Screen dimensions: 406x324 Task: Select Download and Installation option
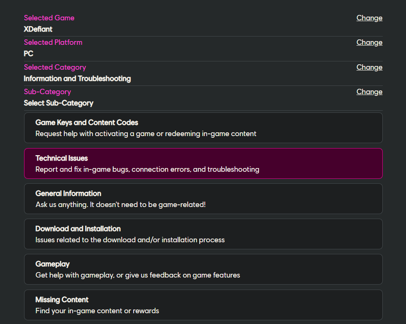(203, 234)
